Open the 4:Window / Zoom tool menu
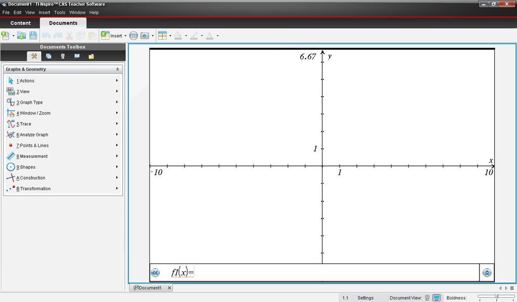517x302 pixels. 63,113
